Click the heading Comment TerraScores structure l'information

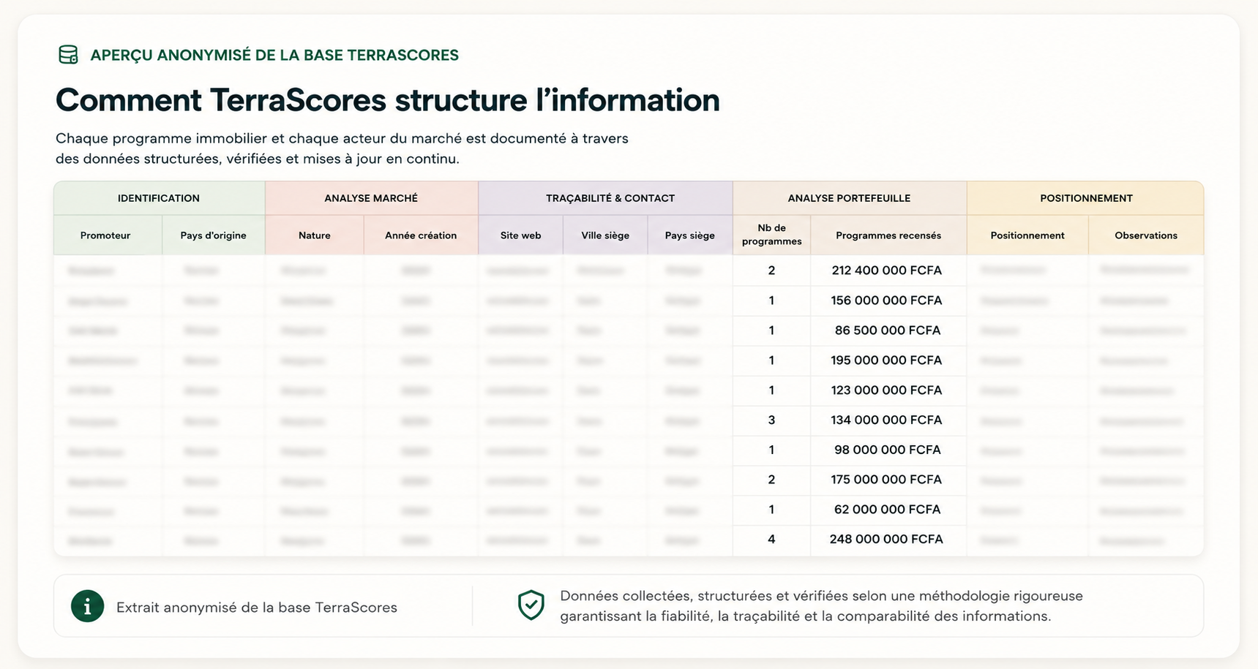coord(388,100)
